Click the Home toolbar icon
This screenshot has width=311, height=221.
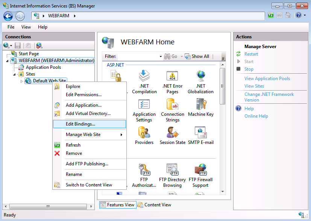pos(288,15)
